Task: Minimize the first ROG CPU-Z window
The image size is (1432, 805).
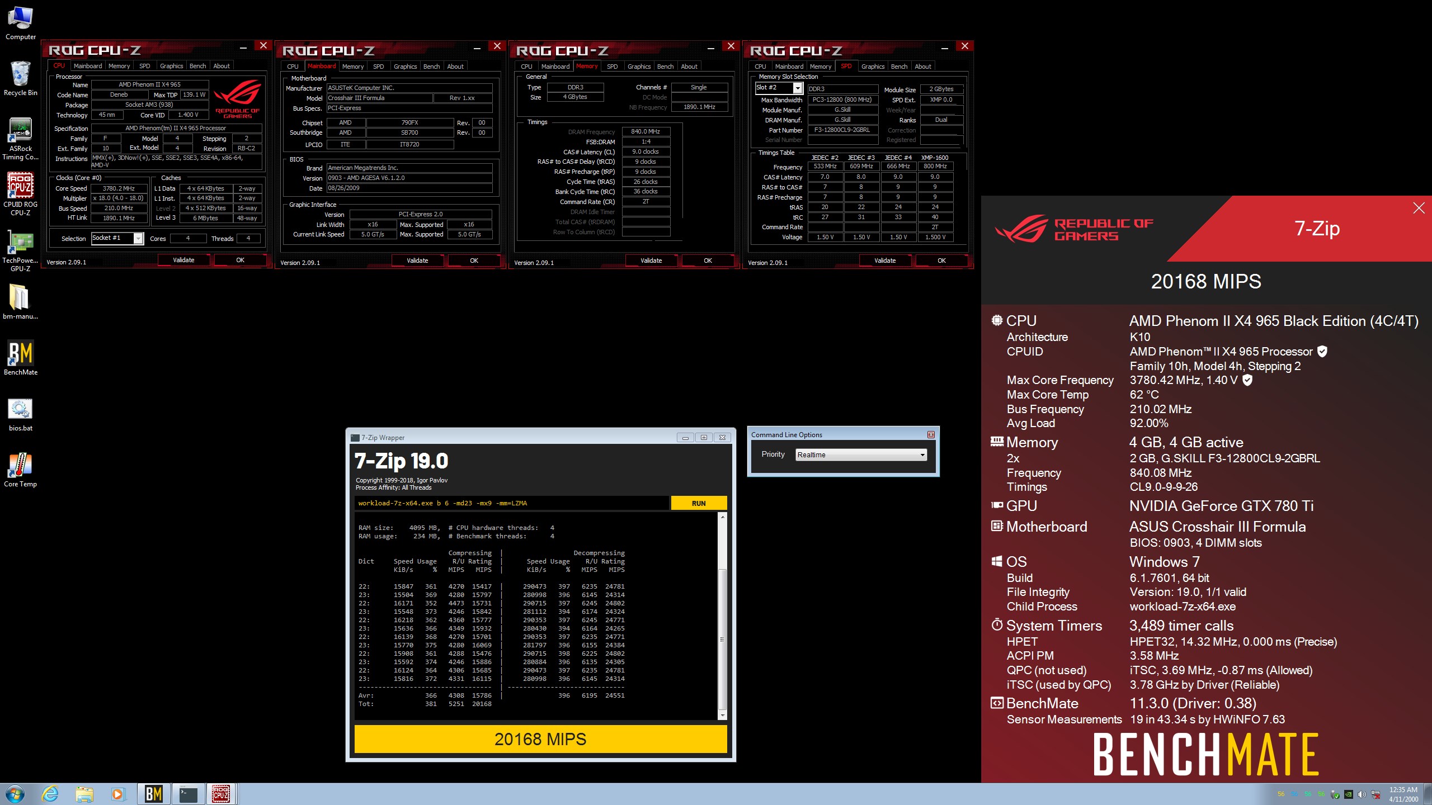Action: (x=243, y=48)
